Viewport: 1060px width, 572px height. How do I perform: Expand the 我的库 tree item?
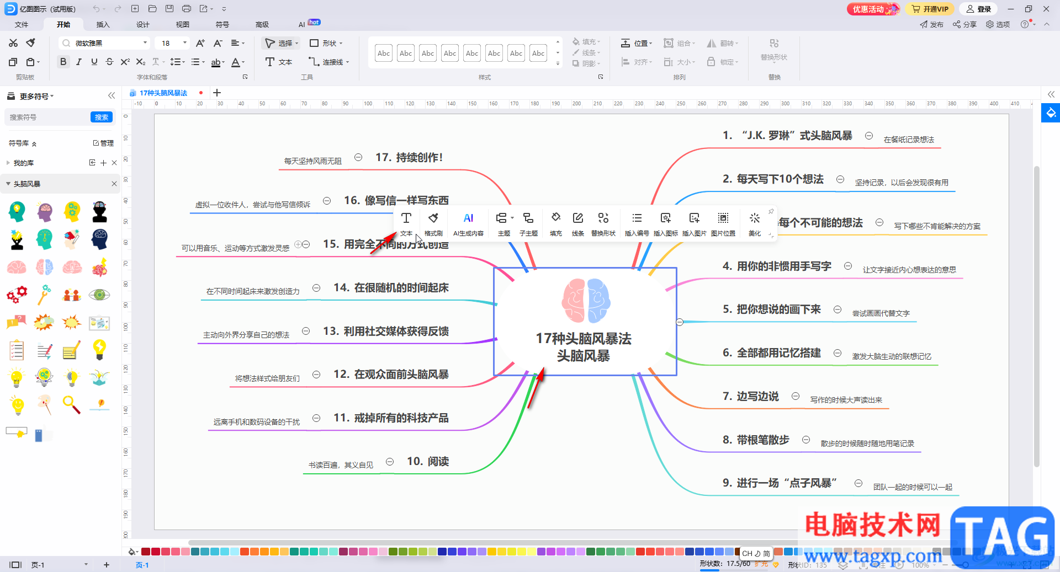coord(8,163)
